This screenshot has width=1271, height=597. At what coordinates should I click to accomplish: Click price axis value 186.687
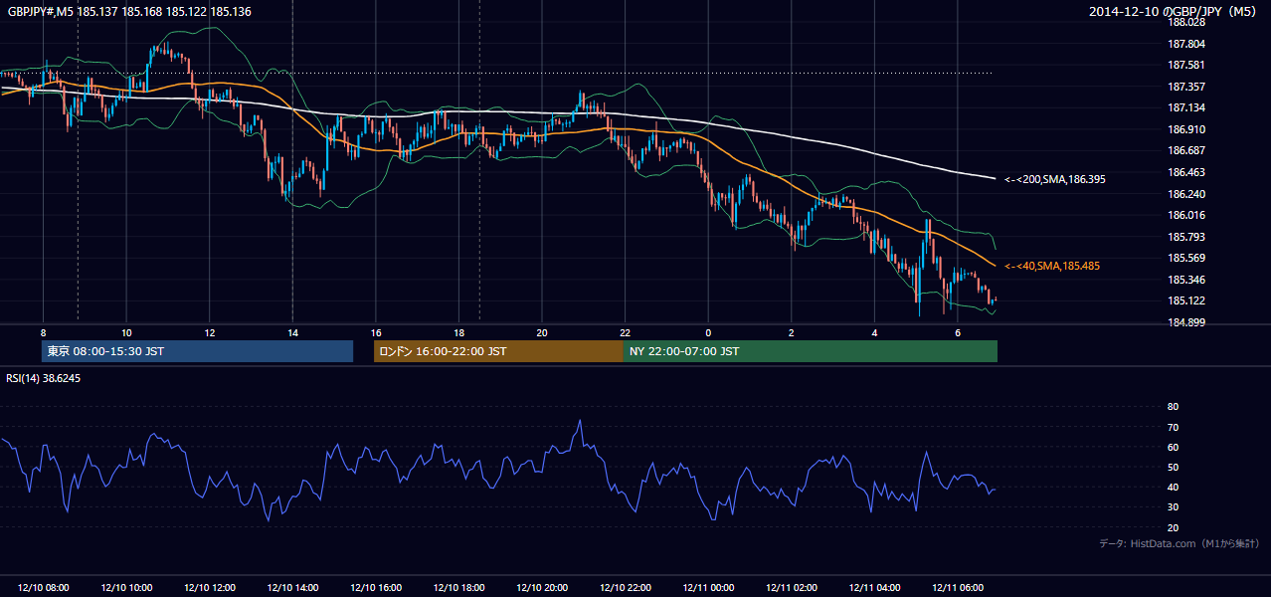[1186, 150]
